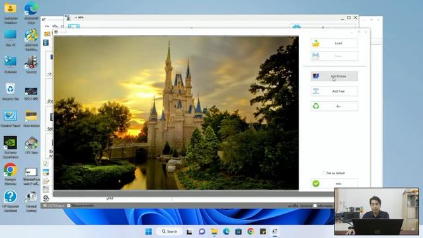The height and width of the screenshot is (238, 423).
Task: Click the Add Text button
Action: (x=334, y=91)
